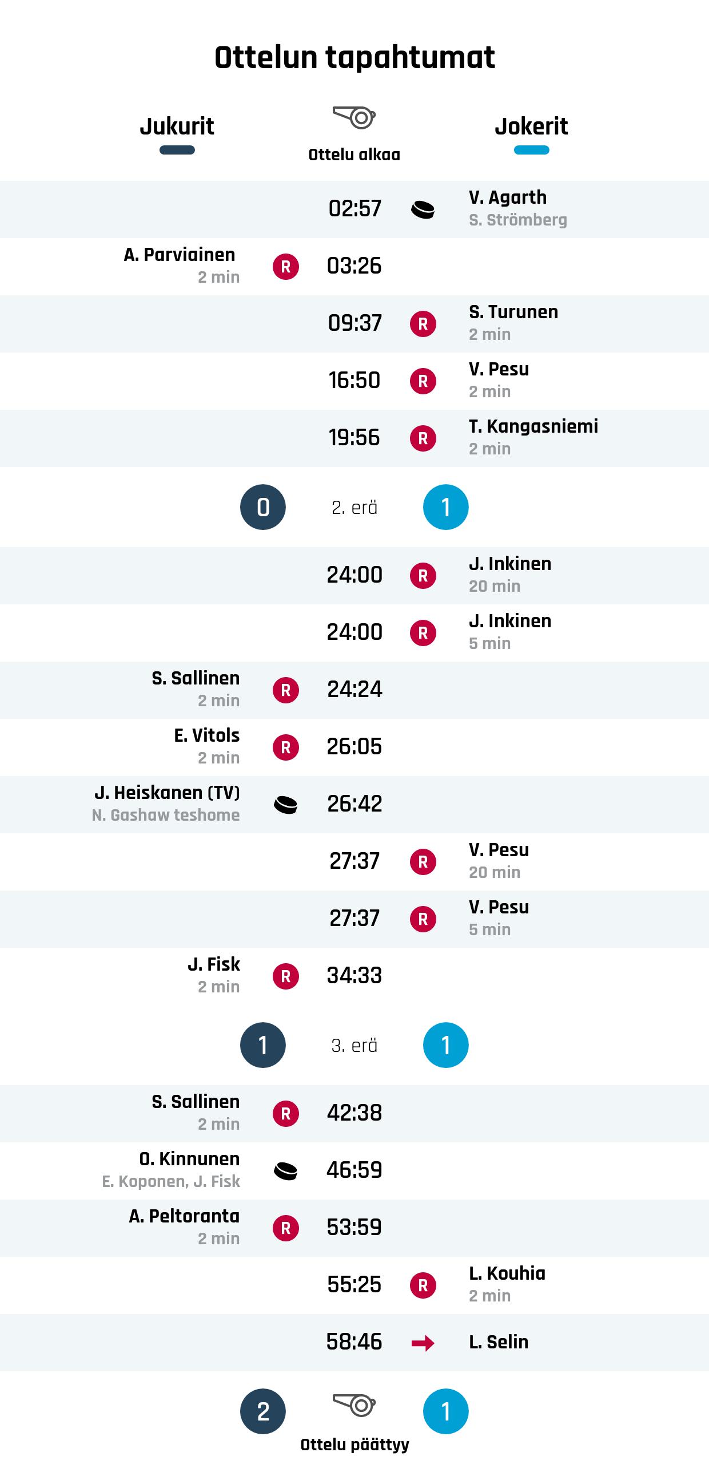Click player name J. Heiskanen (TV)

[x=167, y=793]
